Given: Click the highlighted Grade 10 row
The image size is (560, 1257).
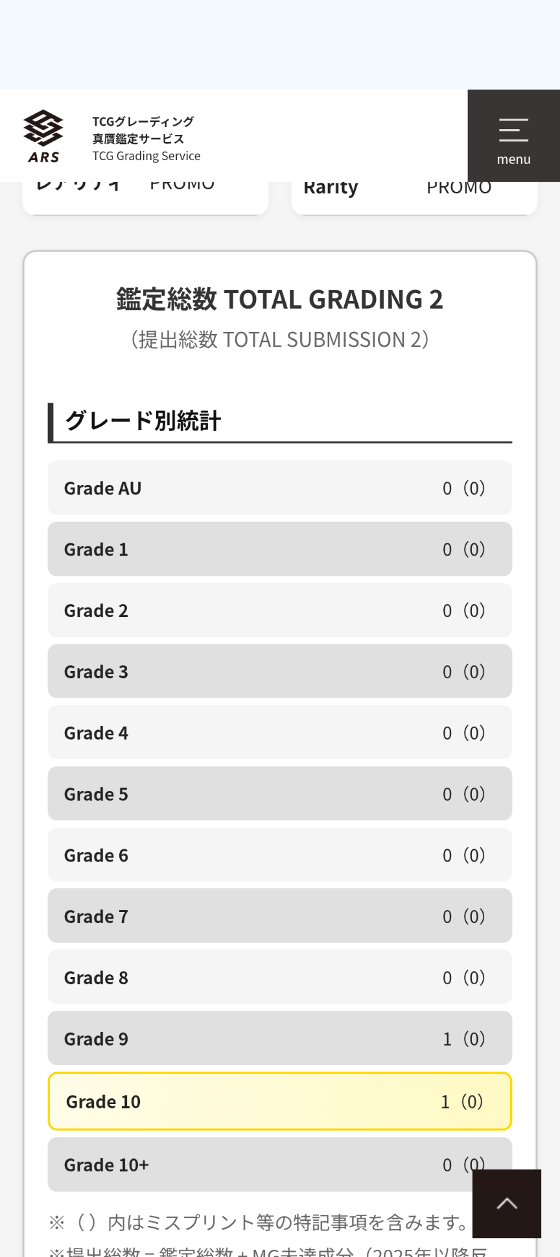Looking at the screenshot, I should pos(280,1101).
